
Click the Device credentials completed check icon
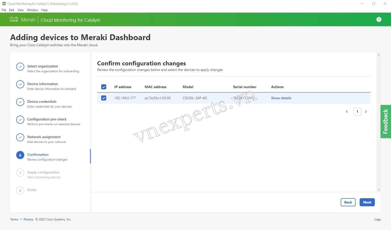point(20,102)
